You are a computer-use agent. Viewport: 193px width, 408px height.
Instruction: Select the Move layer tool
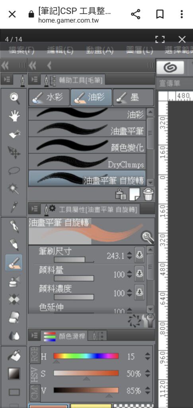pos(14,153)
